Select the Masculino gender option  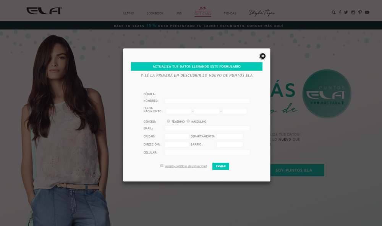click(188, 121)
